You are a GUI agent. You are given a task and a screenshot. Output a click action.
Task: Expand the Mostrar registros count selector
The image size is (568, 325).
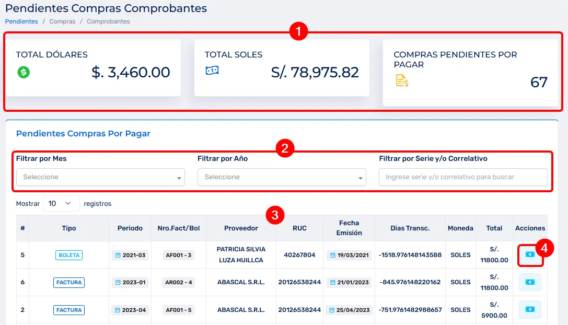(x=61, y=203)
